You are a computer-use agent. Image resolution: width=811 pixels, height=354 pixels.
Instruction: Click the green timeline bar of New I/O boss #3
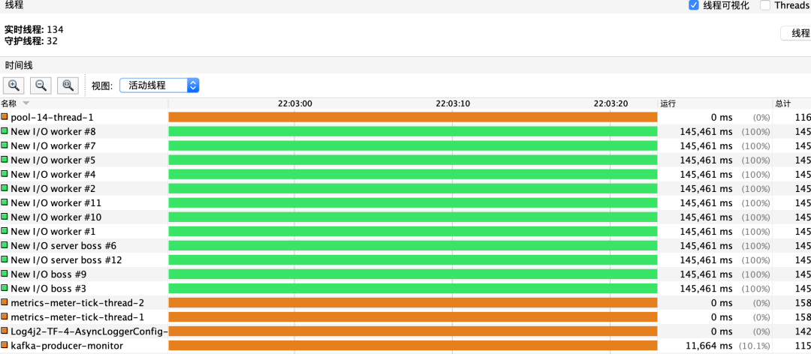413,288
